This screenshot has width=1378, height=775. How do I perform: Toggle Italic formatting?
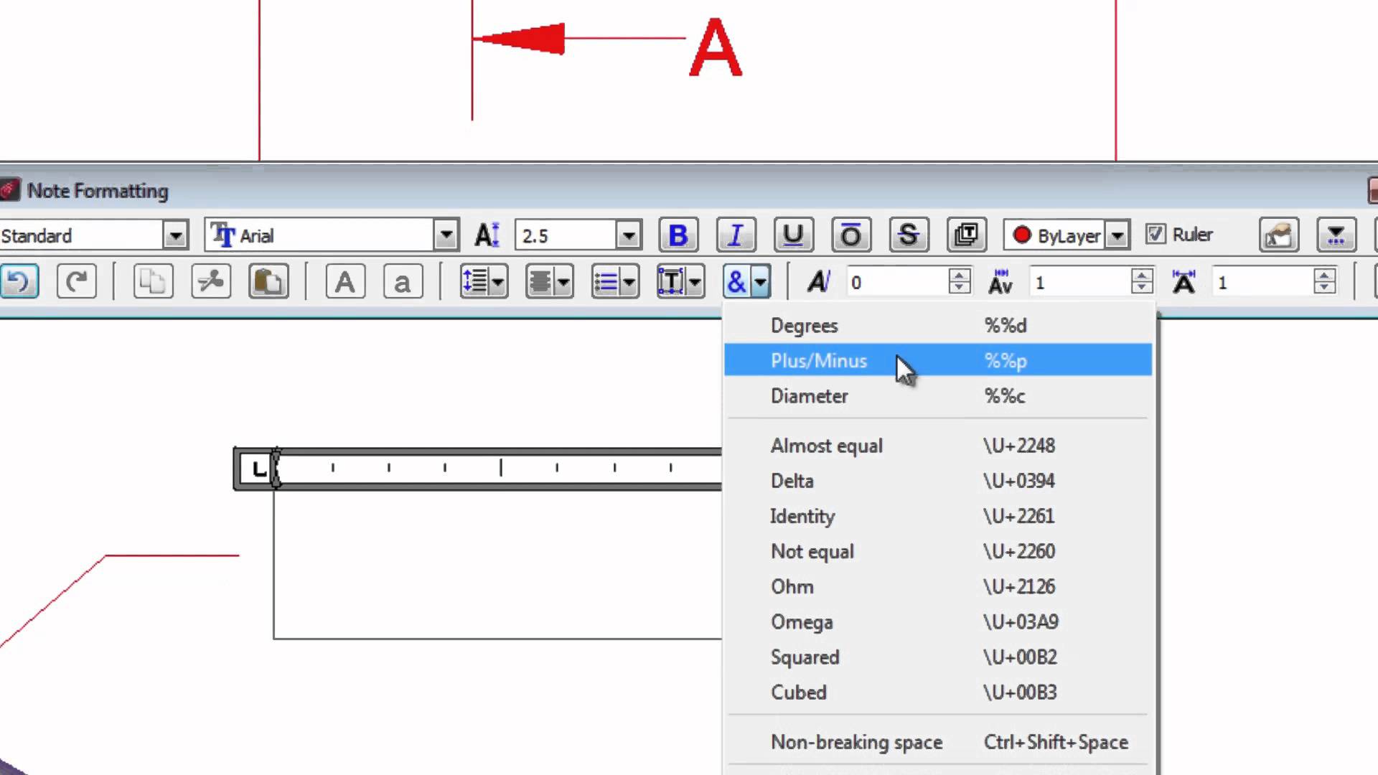pyautogui.click(x=736, y=235)
